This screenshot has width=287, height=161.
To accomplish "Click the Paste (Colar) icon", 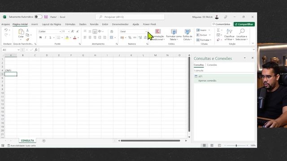I will tap(21, 32).
